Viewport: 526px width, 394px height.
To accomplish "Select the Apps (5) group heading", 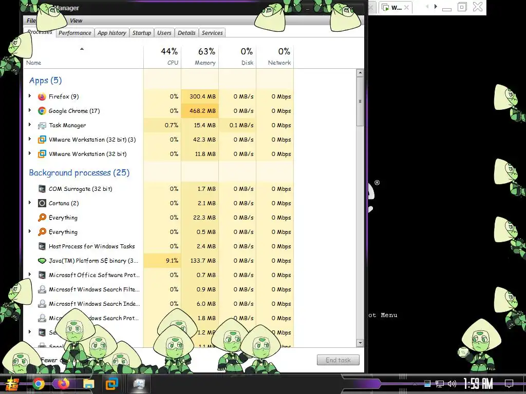I will click(45, 81).
